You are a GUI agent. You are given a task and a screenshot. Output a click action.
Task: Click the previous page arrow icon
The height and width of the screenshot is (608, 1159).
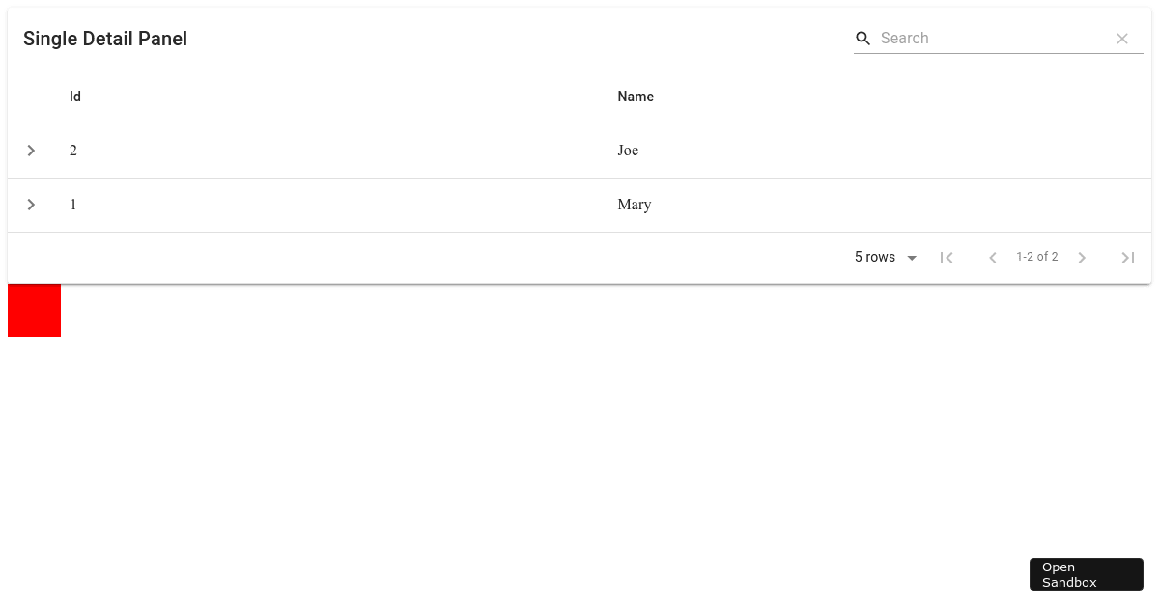coord(993,257)
